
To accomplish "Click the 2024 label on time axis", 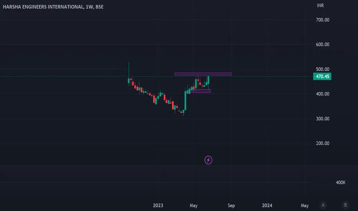I will pyautogui.click(x=267, y=206).
